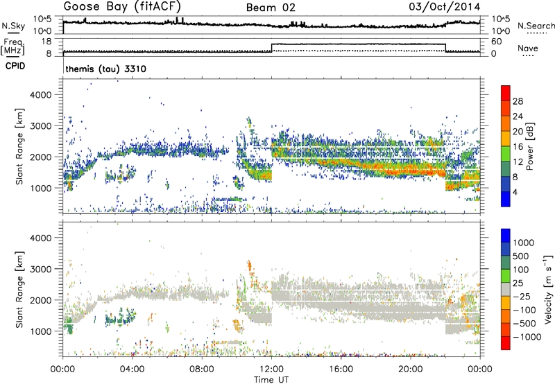Click the velocity colorbar value '-25'
The width and height of the screenshot is (555, 384).
click(x=522, y=296)
